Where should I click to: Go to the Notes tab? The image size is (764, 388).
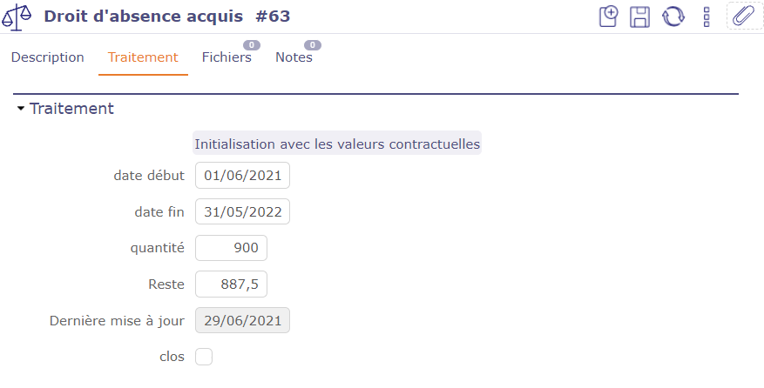click(x=294, y=57)
